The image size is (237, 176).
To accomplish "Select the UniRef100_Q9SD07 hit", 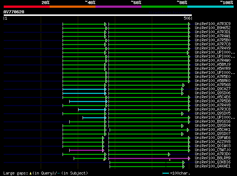I will click(x=213, y=134).
